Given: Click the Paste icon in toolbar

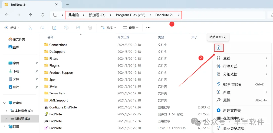Looking at the screenshot, I should (54, 27).
